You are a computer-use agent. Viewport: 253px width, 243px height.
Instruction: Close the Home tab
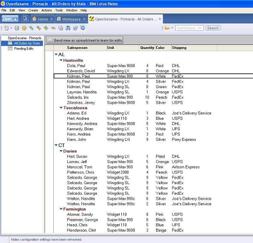pyautogui.click(x=51, y=19)
